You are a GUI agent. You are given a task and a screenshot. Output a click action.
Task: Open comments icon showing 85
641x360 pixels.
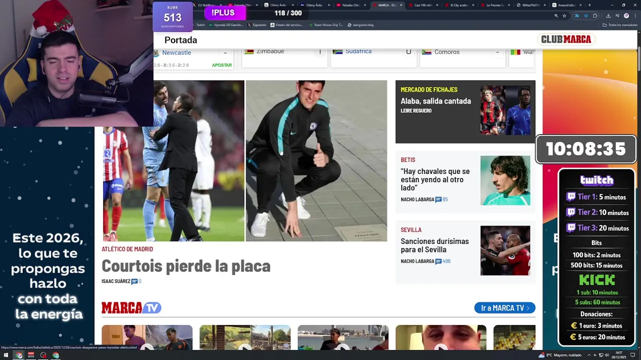click(438, 199)
